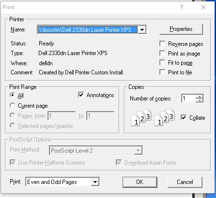Uncheck the Annotations checkbox

click(81, 95)
